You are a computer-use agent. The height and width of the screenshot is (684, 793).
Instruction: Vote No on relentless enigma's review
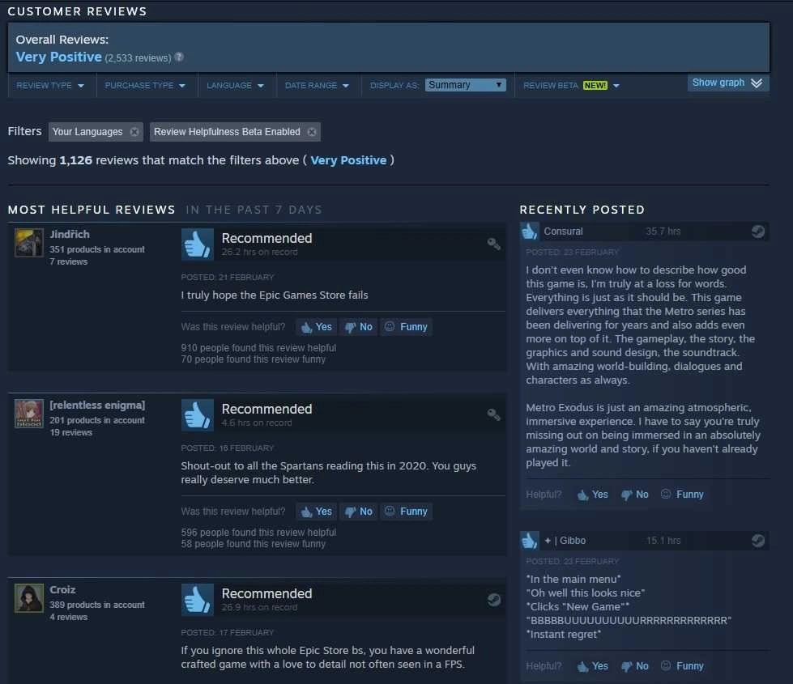pyautogui.click(x=358, y=512)
